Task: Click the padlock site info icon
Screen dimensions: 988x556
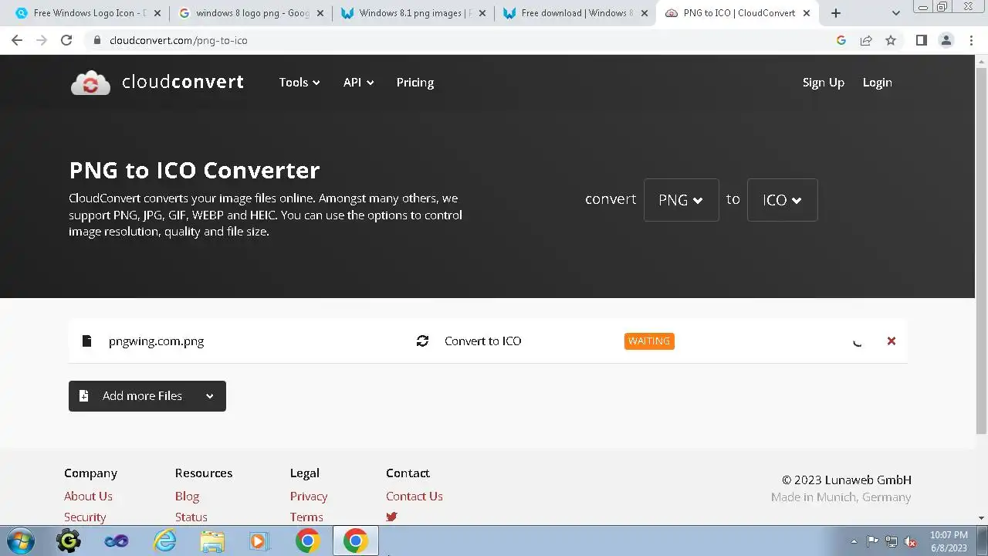Action: tap(97, 40)
